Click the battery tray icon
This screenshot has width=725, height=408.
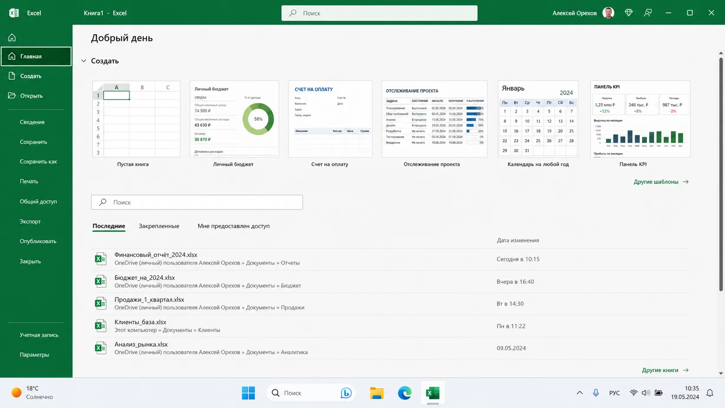click(x=658, y=393)
